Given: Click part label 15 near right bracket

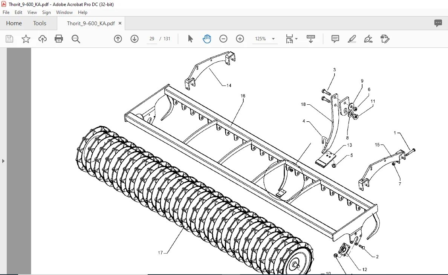Looking at the screenshot, I should coord(377,145).
